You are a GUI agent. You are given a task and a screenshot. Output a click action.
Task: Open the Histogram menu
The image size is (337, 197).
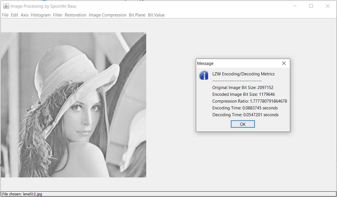coord(41,15)
